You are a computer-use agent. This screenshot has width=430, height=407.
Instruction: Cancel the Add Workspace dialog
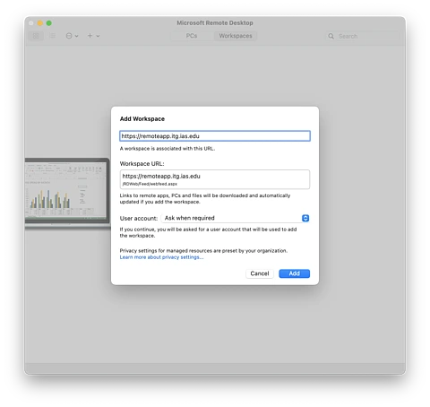pos(260,273)
